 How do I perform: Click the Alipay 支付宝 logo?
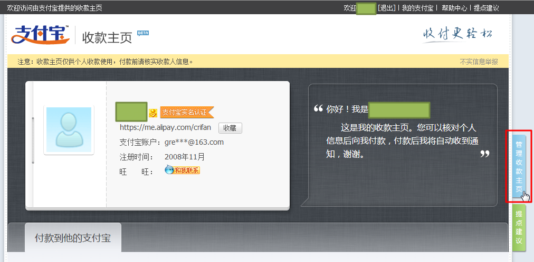pyautogui.click(x=40, y=34)
